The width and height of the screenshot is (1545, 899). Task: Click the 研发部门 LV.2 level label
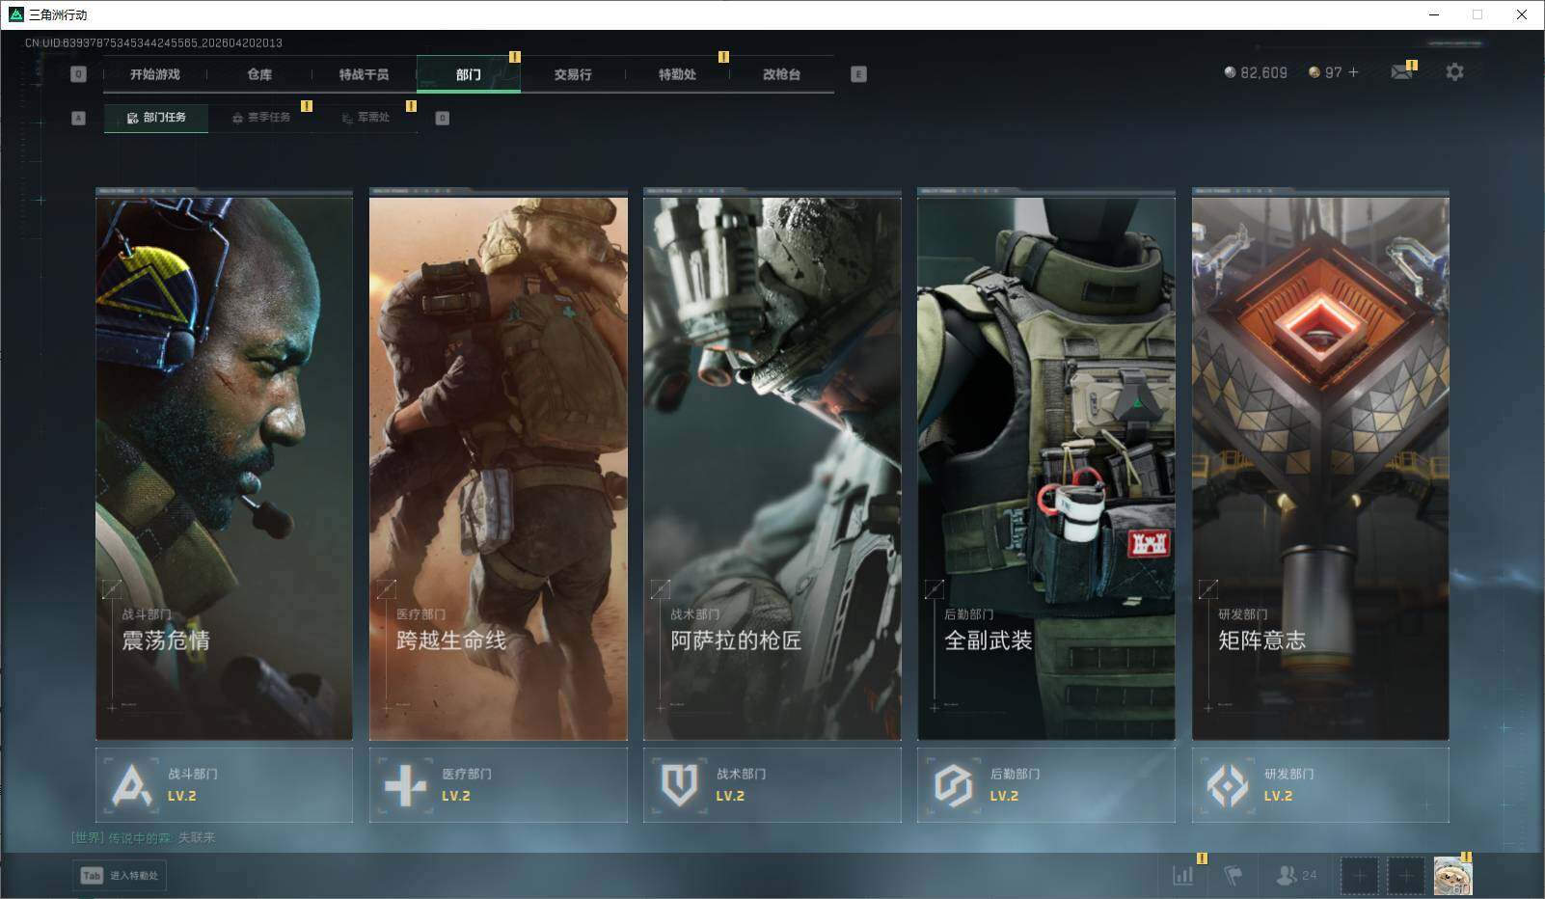1278,797
